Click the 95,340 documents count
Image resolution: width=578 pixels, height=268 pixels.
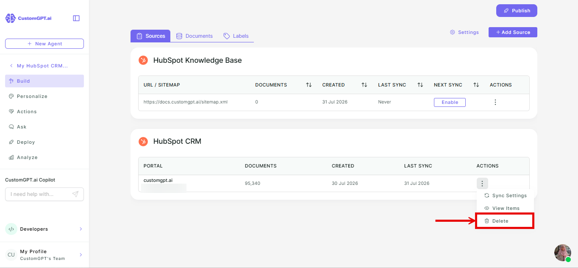point(253,184)
